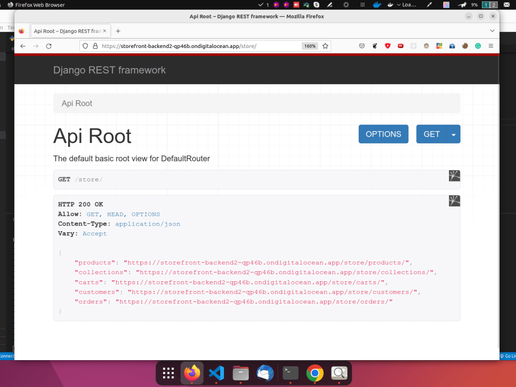This screenshot has height=387, width=516.
Task: Click the 'application/json' content type text
Action: pyautogui.click(x=148, y=224)
